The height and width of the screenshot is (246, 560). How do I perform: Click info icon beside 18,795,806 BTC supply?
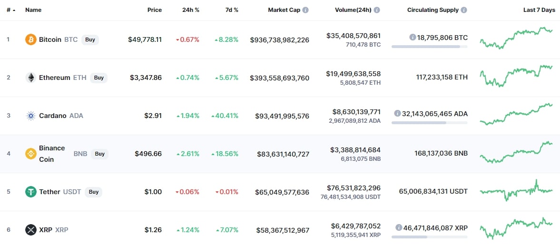(x=413, y=37)
